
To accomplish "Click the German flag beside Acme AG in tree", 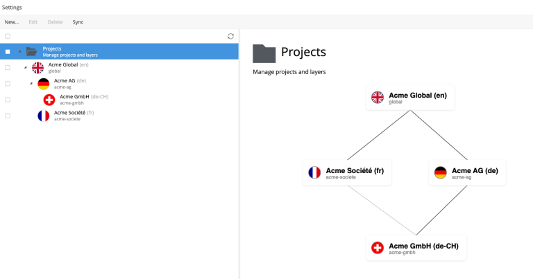I will [43, 84].
